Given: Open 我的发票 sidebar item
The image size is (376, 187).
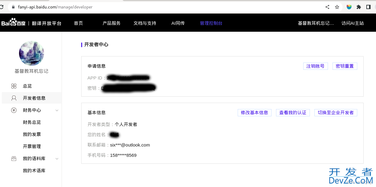Looking at the screenshot, I should pyautogui.click(x=31, y=134).
